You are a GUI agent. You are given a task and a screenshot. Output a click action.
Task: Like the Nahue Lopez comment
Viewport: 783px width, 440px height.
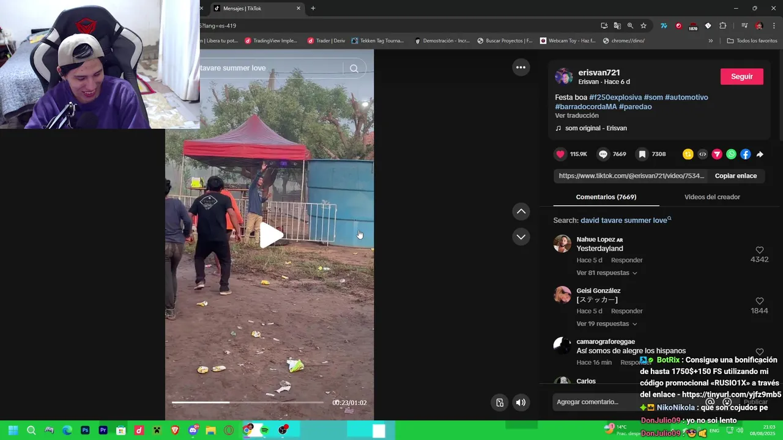tap(759, 250)
